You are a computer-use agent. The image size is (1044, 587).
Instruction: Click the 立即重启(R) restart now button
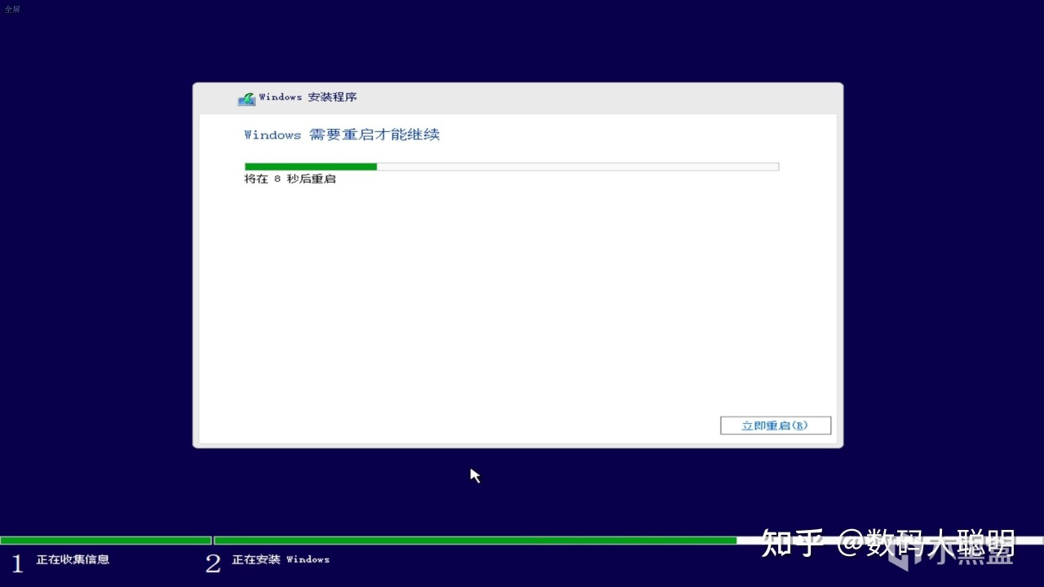point(776,426)
